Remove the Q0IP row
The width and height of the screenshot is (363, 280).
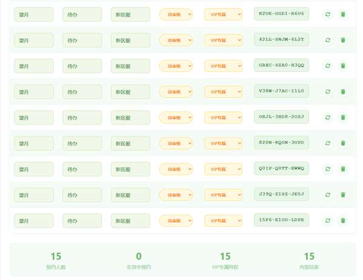(343, 169)
